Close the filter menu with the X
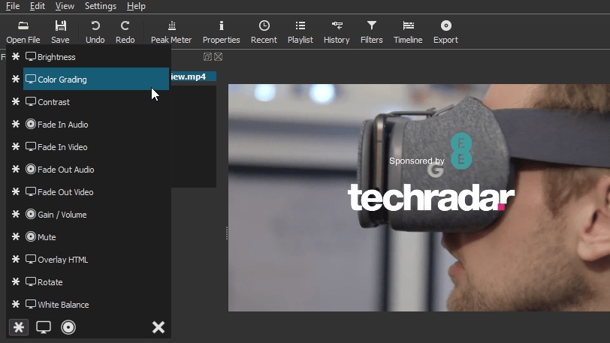The image size is (610, 343). coord(159,327)
